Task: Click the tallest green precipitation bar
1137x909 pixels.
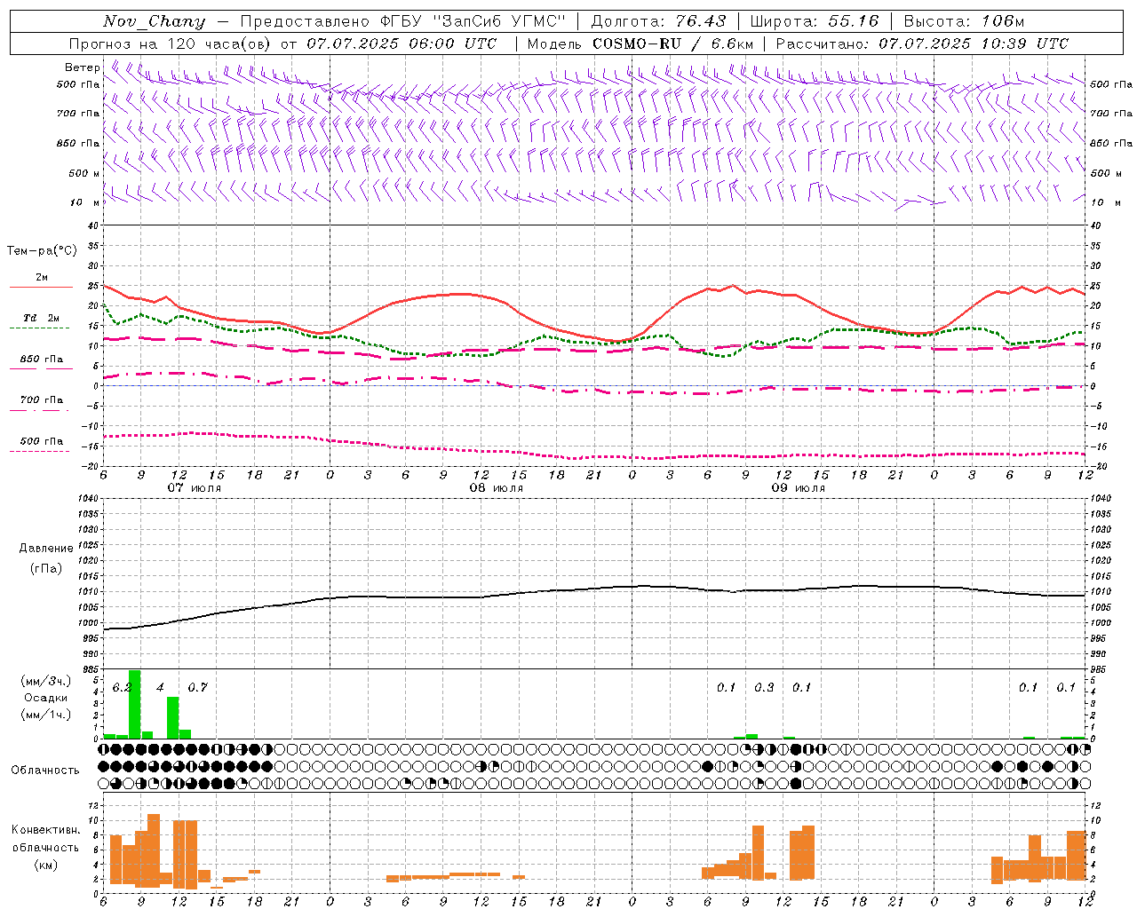Action: 135,704
